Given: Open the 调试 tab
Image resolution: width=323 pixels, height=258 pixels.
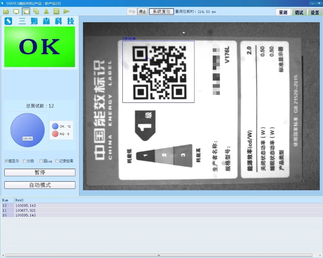Looking at the screenshot, I should pyautogui.click(x=299, y=12).
